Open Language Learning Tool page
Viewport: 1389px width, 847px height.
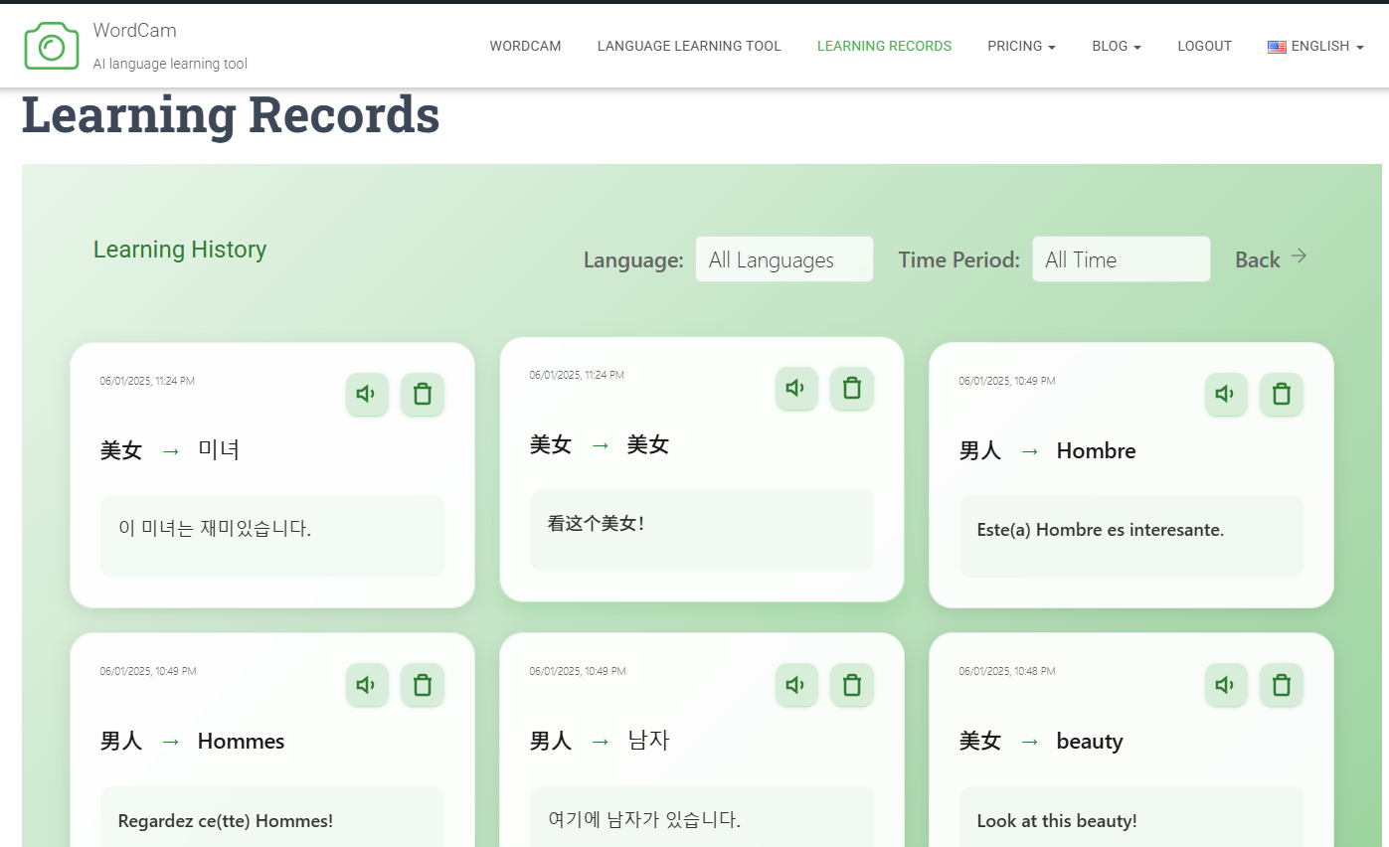[689, 46]
